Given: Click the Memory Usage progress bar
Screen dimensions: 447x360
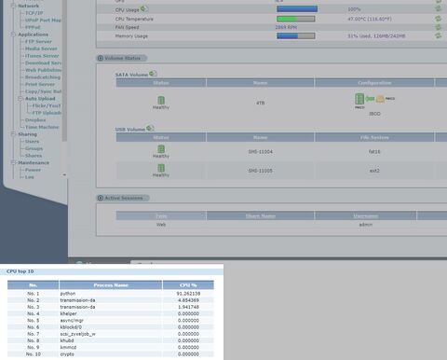Looking at the screenshot, I should (296, 35).
